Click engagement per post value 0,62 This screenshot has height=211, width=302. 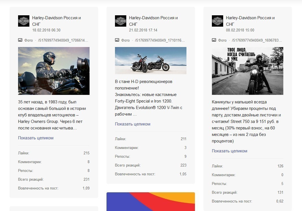pos(280,201)
